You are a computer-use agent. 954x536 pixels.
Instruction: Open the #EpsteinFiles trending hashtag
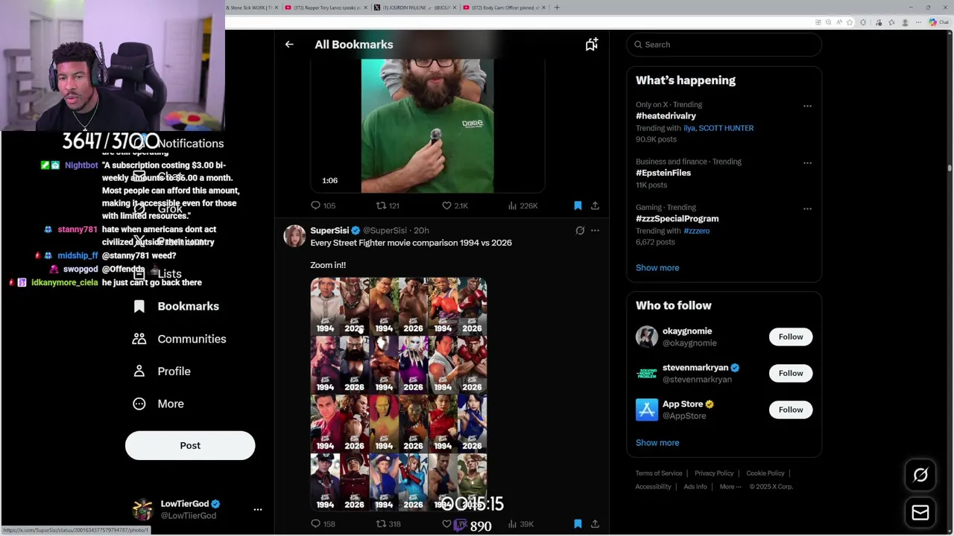[663, 173]
